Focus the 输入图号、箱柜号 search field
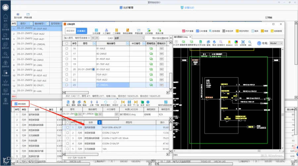Viewport: 298px width, 166px height. (x=77, y=38)
